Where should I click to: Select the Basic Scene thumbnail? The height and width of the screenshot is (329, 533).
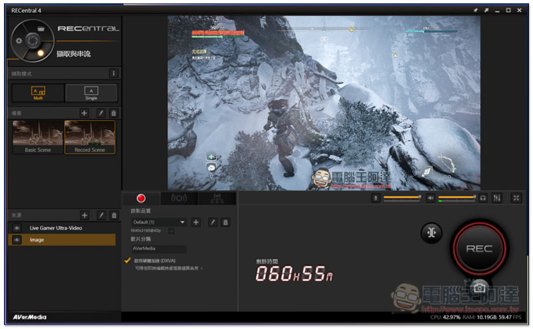click(38, 137)
